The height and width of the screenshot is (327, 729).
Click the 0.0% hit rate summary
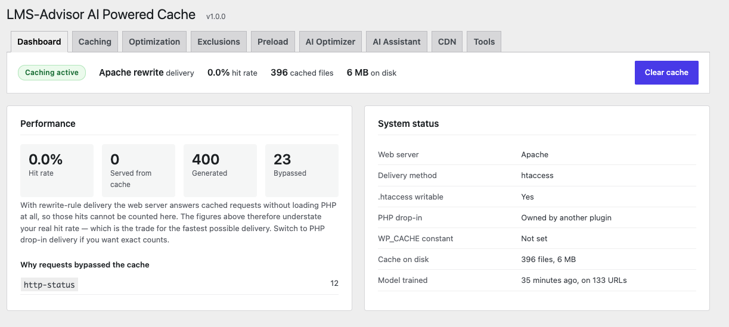click(232, 73)
